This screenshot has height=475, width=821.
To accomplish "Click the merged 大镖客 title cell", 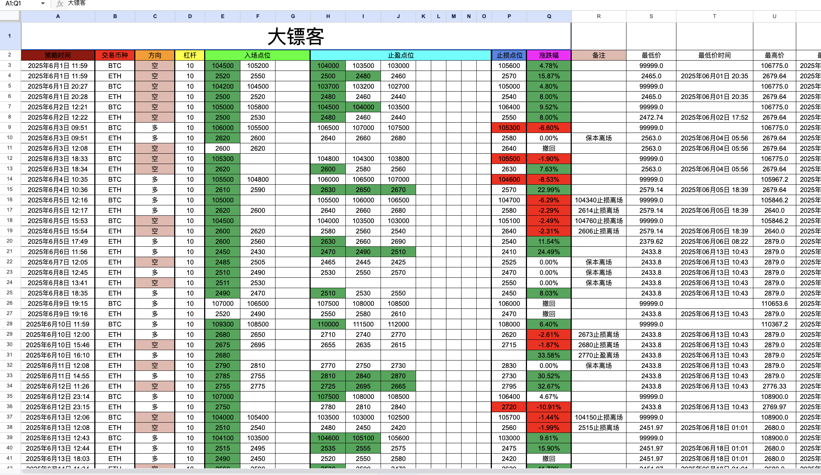I will [296, 36].
